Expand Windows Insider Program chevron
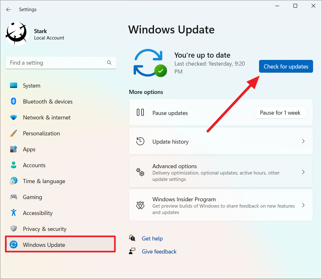This screenshot has height=279, width=322. click(303, 205)
